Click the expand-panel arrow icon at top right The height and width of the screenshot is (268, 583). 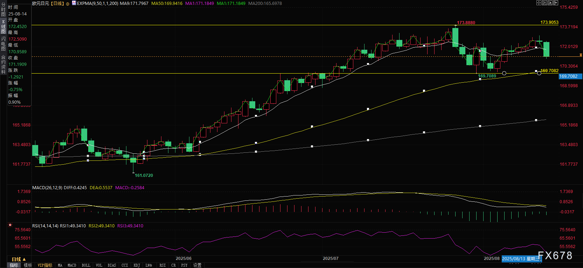point(556,3)
